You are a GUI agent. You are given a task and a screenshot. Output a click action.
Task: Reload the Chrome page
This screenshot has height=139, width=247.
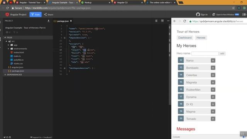click(7, 8)
